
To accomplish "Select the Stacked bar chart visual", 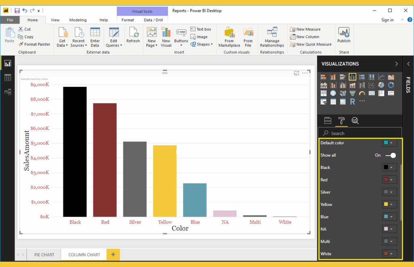I will pos(323,77).
